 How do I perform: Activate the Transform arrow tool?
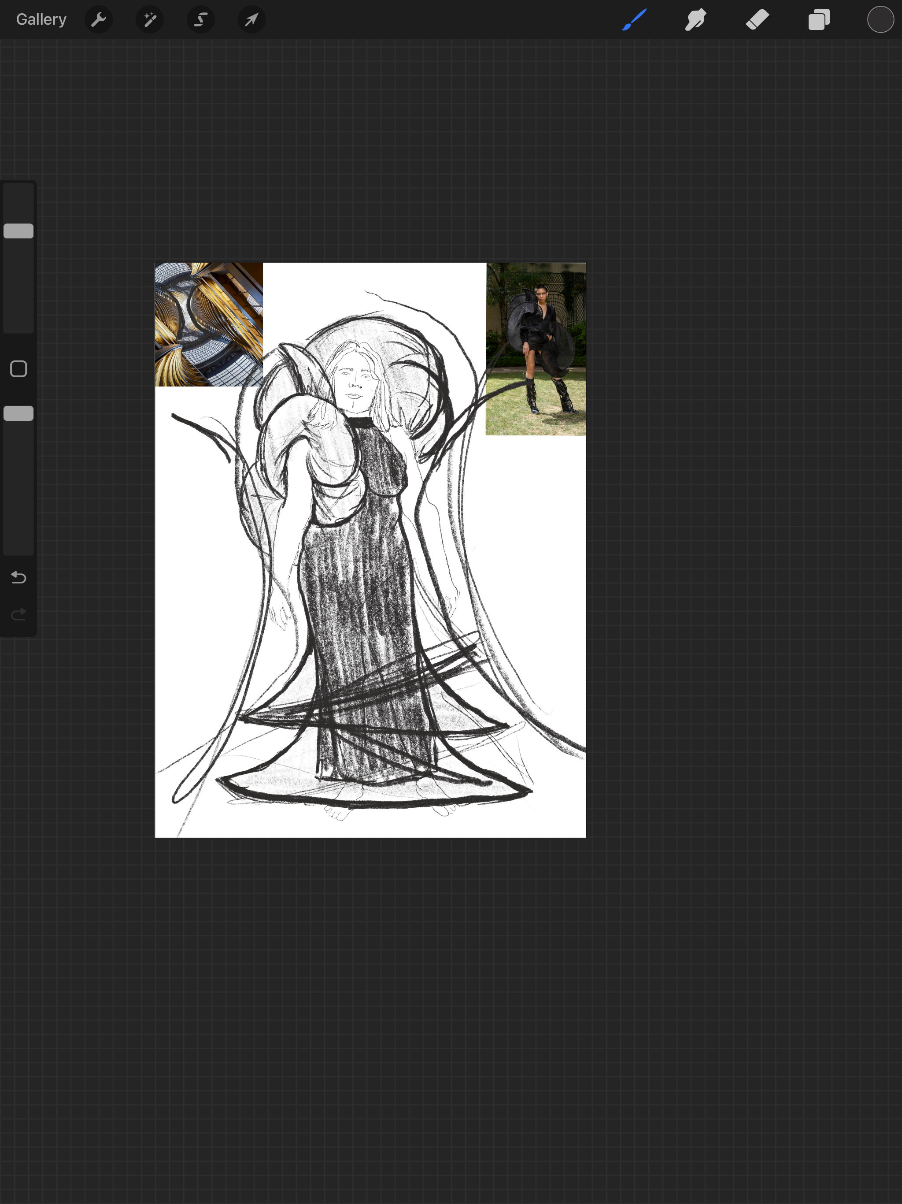click(251, 19)
